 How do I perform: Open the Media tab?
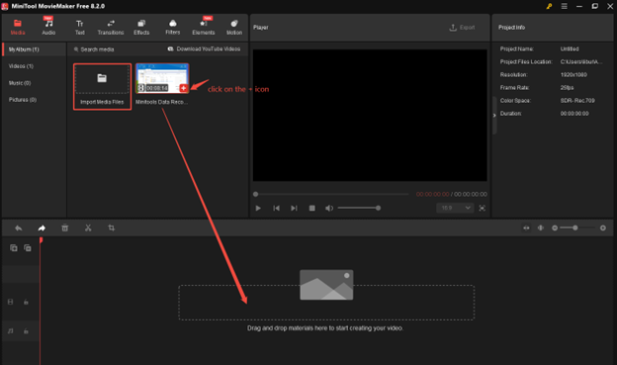point(18,27)
